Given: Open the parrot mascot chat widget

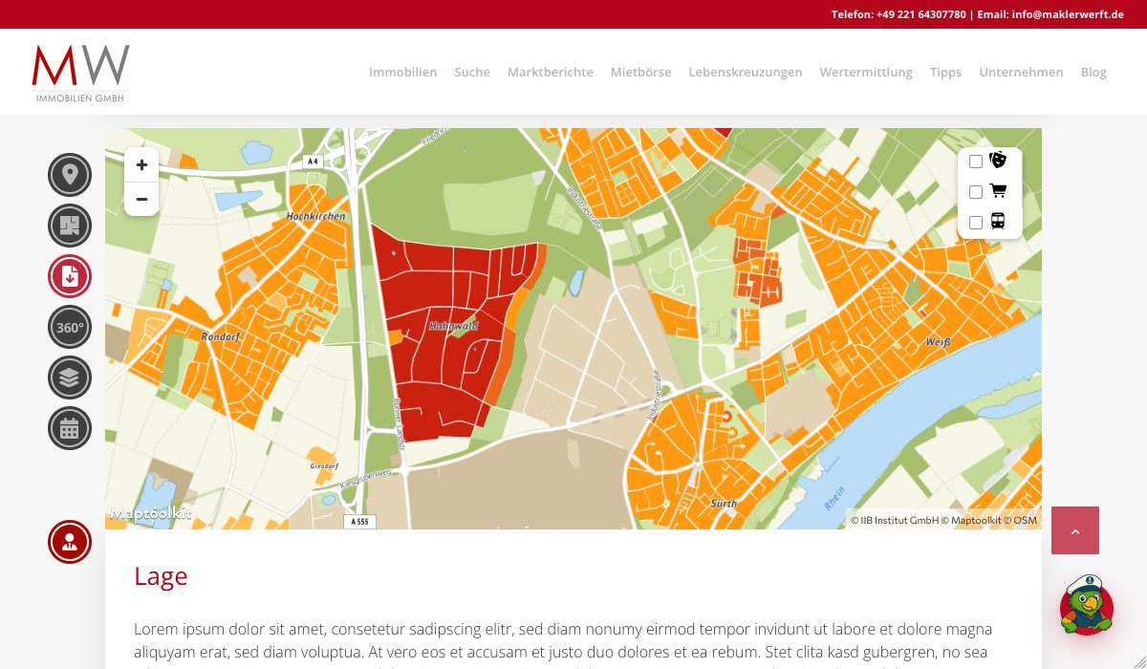Looking at the screenshot, I should coord(1087,605).
